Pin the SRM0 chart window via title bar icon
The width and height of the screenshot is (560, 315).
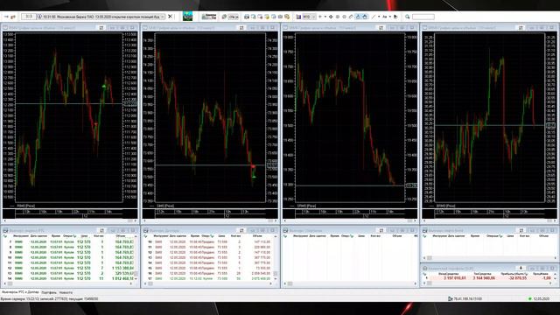381,27
